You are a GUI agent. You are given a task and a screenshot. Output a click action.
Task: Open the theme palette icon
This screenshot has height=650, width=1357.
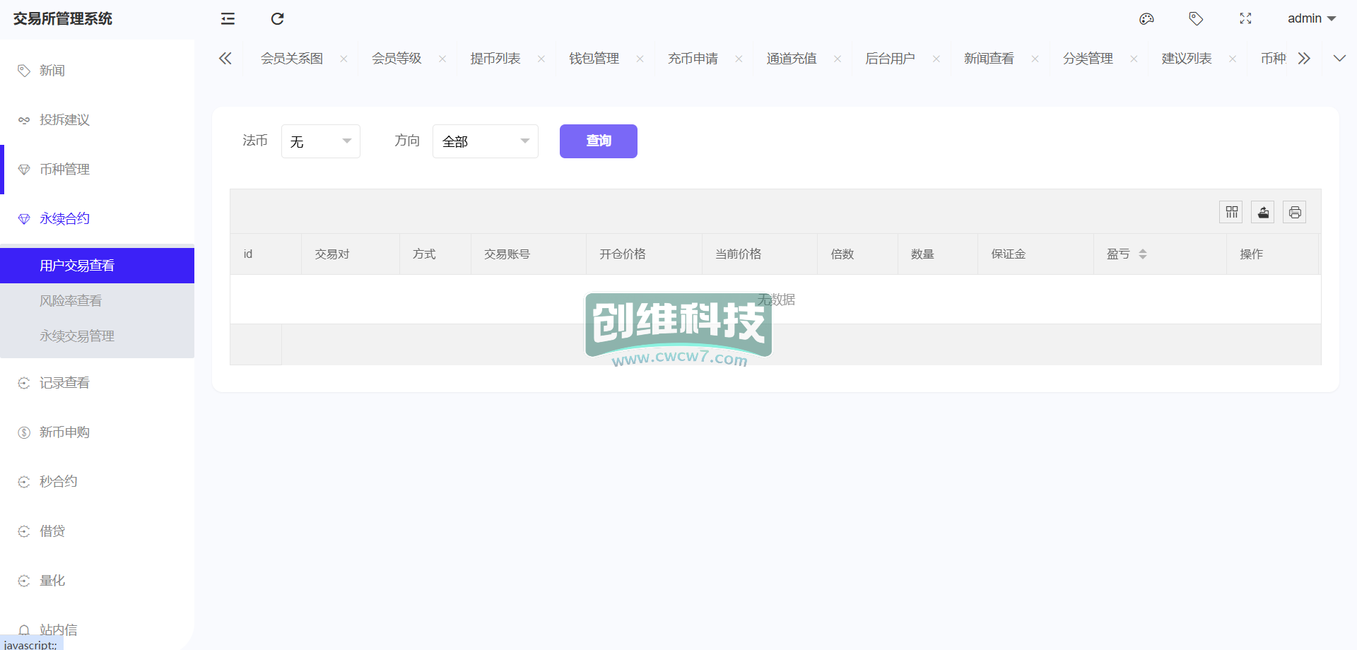tap(1146, 19)
